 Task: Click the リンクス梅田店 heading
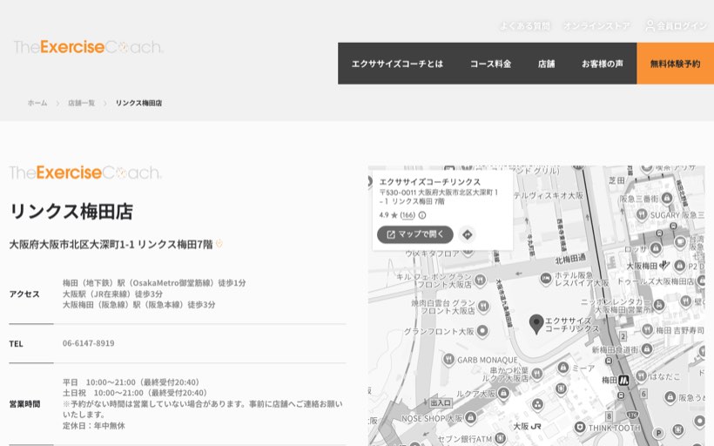click(71, 212)
